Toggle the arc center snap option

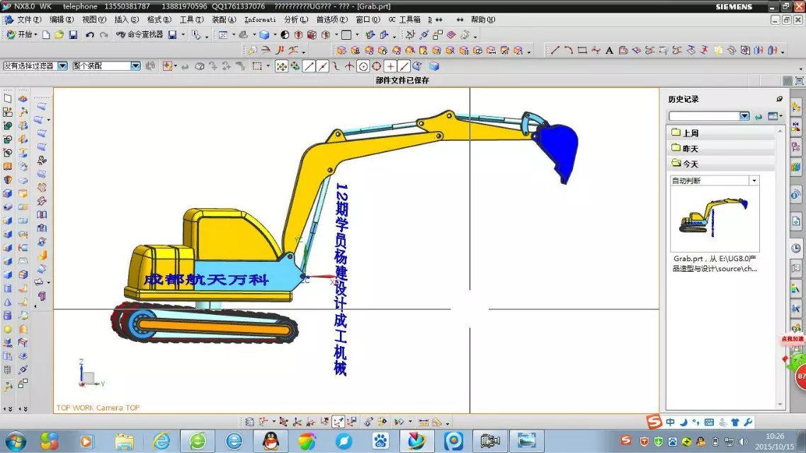click(363, 67)
